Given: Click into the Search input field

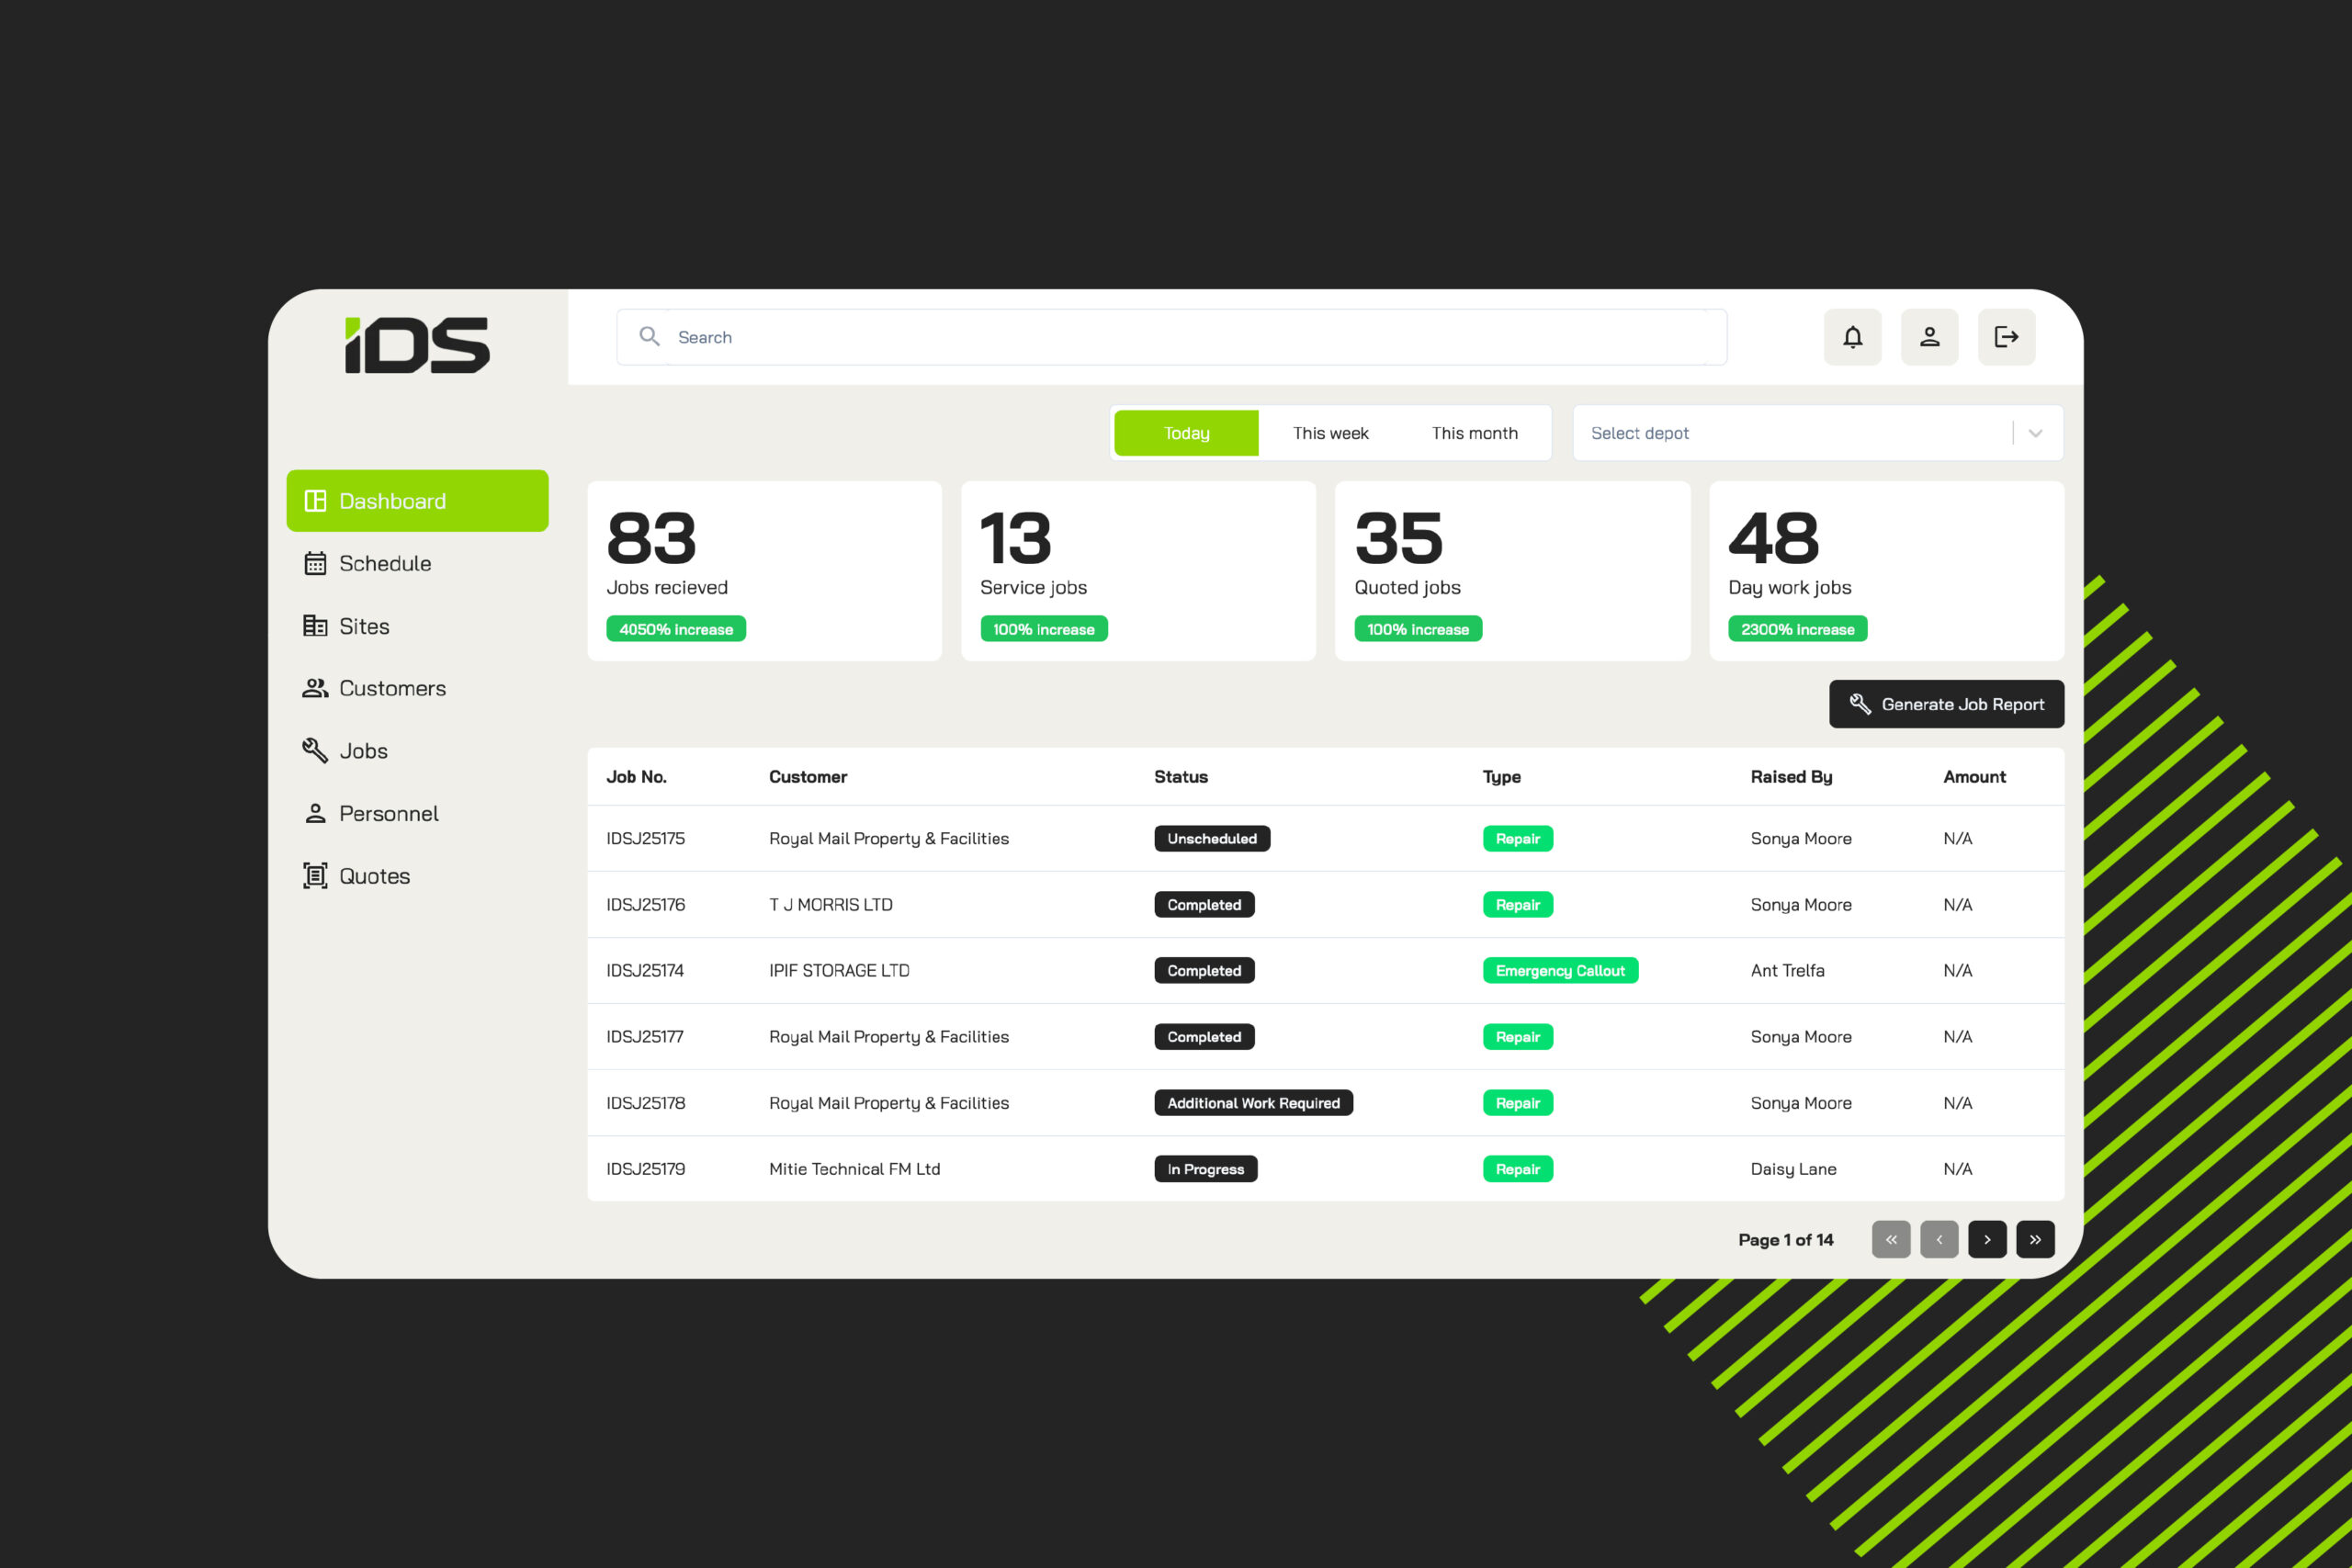Looking at the screenshot, I should (1190, 337).
